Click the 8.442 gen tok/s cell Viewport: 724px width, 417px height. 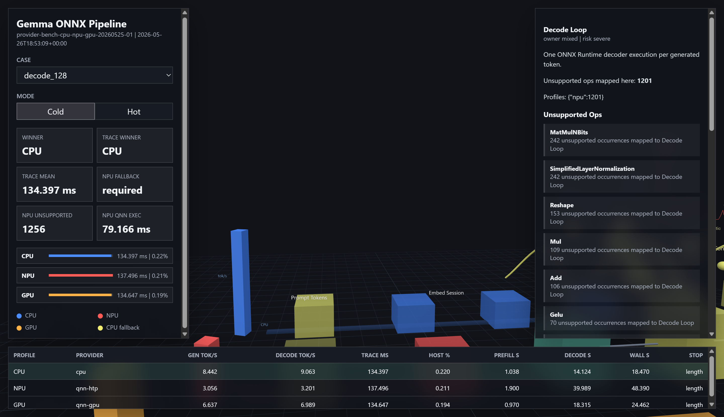[210, 372]
